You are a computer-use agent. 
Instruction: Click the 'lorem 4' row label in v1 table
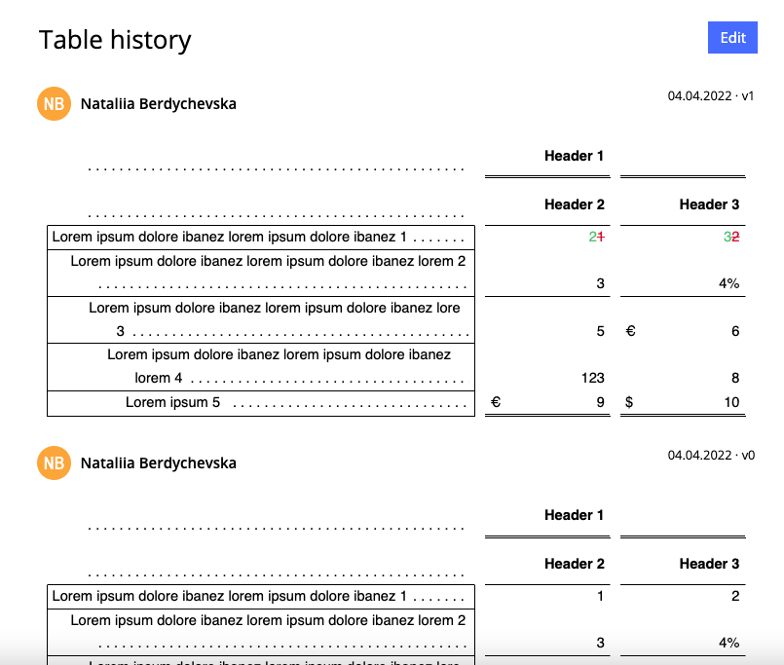(260, 367)
